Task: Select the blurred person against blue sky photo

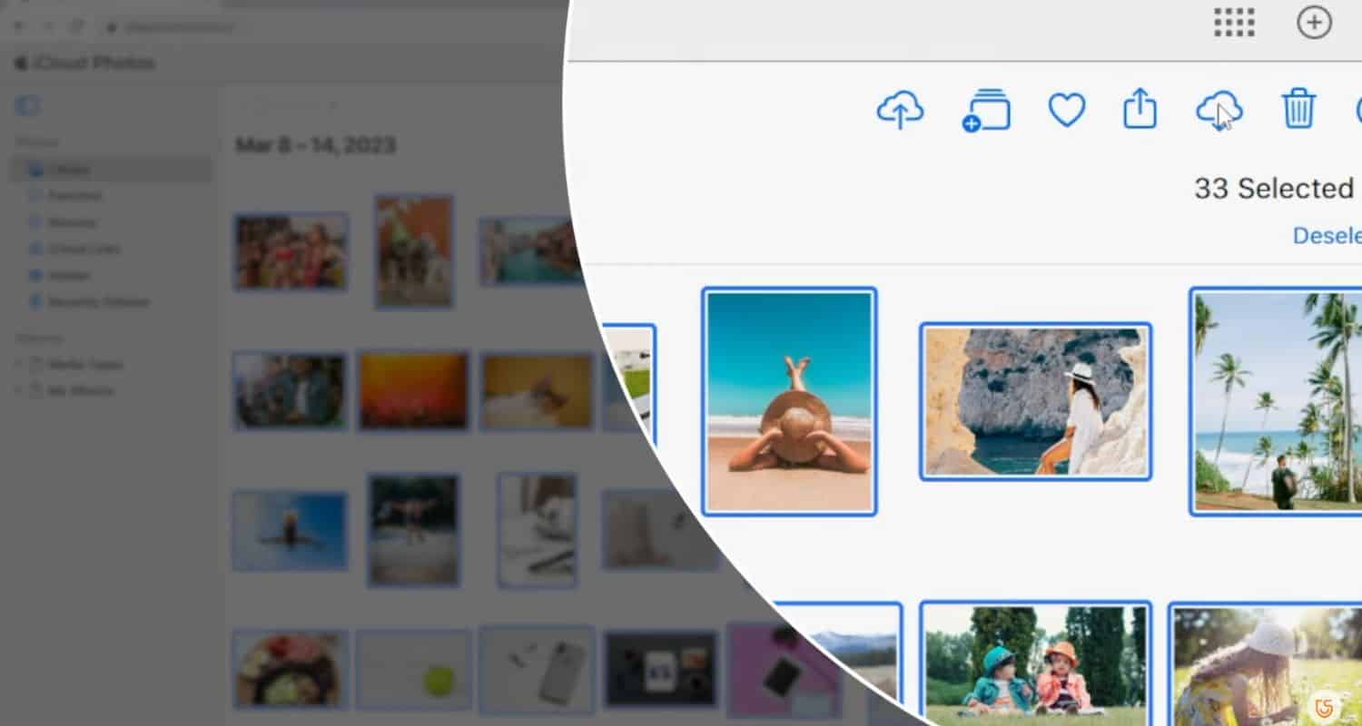Action: tap(290, 531)
